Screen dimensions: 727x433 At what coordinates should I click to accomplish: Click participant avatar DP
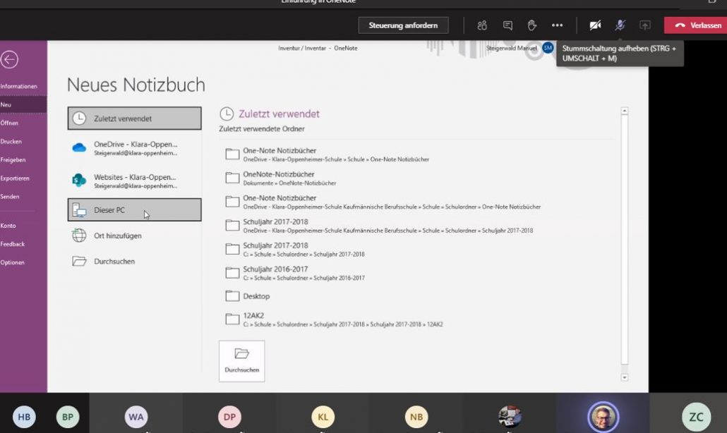click(x=229, y=417)
